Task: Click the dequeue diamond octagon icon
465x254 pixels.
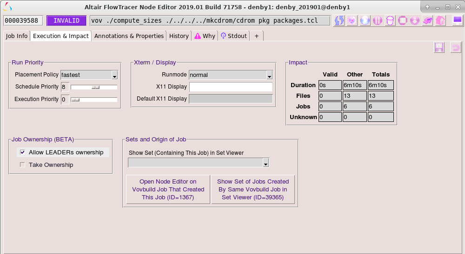Action: tap(415, 21)
